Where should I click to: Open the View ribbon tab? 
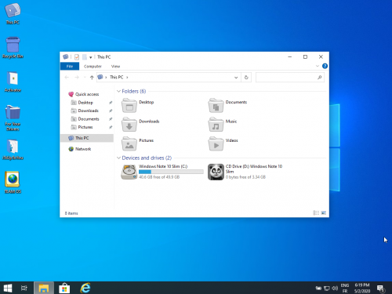tap(115, 67)
